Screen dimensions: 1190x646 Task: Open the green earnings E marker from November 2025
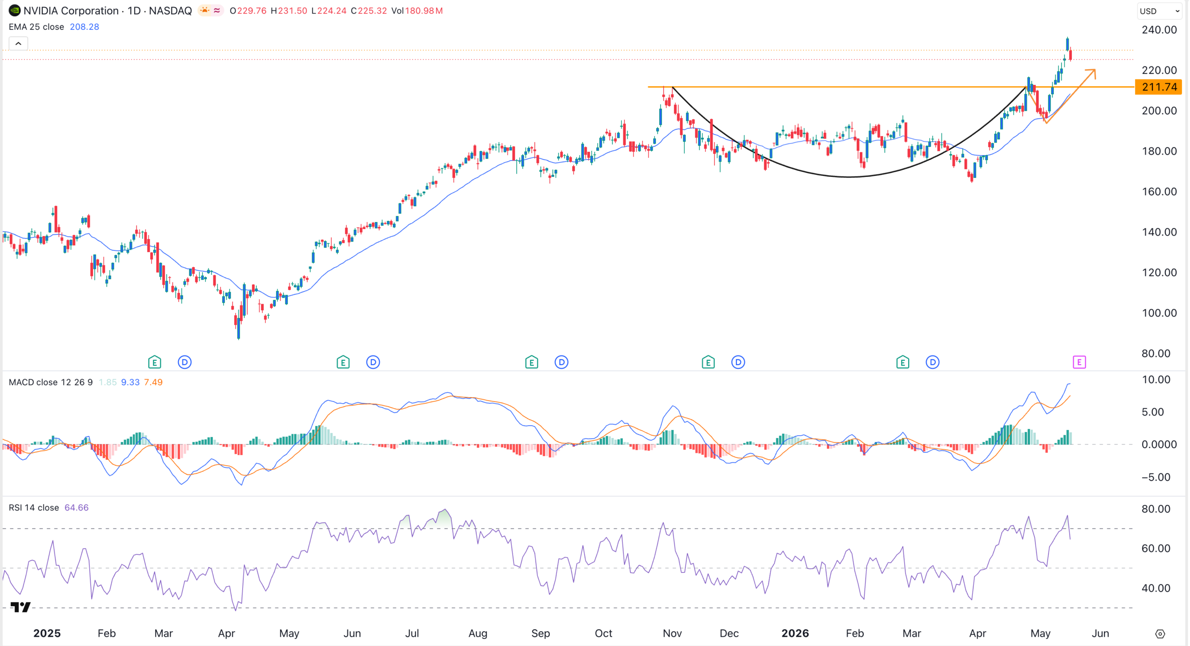(708, 362)
